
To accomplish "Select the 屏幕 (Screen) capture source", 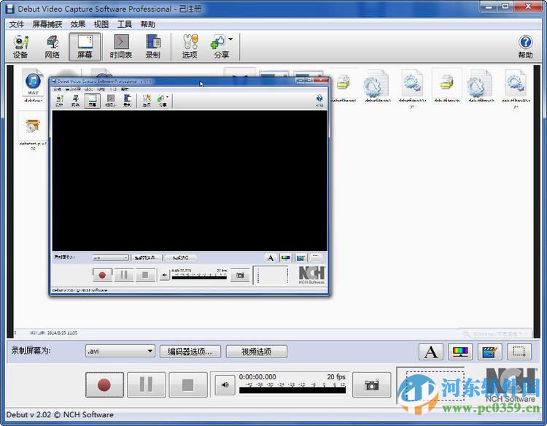I will [x=85, y=47].
